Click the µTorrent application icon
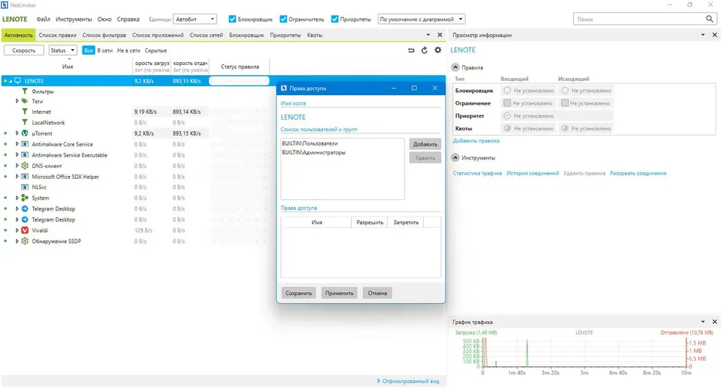 click(x=25, y=133)
